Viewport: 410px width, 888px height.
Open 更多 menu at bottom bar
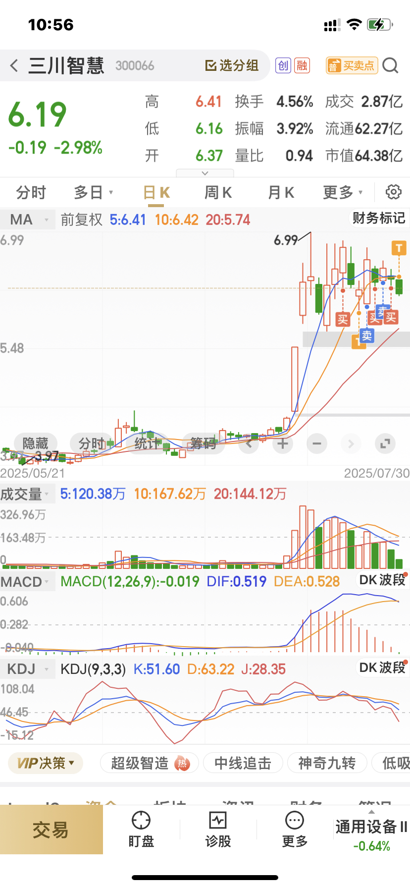[x=295, y=830]
